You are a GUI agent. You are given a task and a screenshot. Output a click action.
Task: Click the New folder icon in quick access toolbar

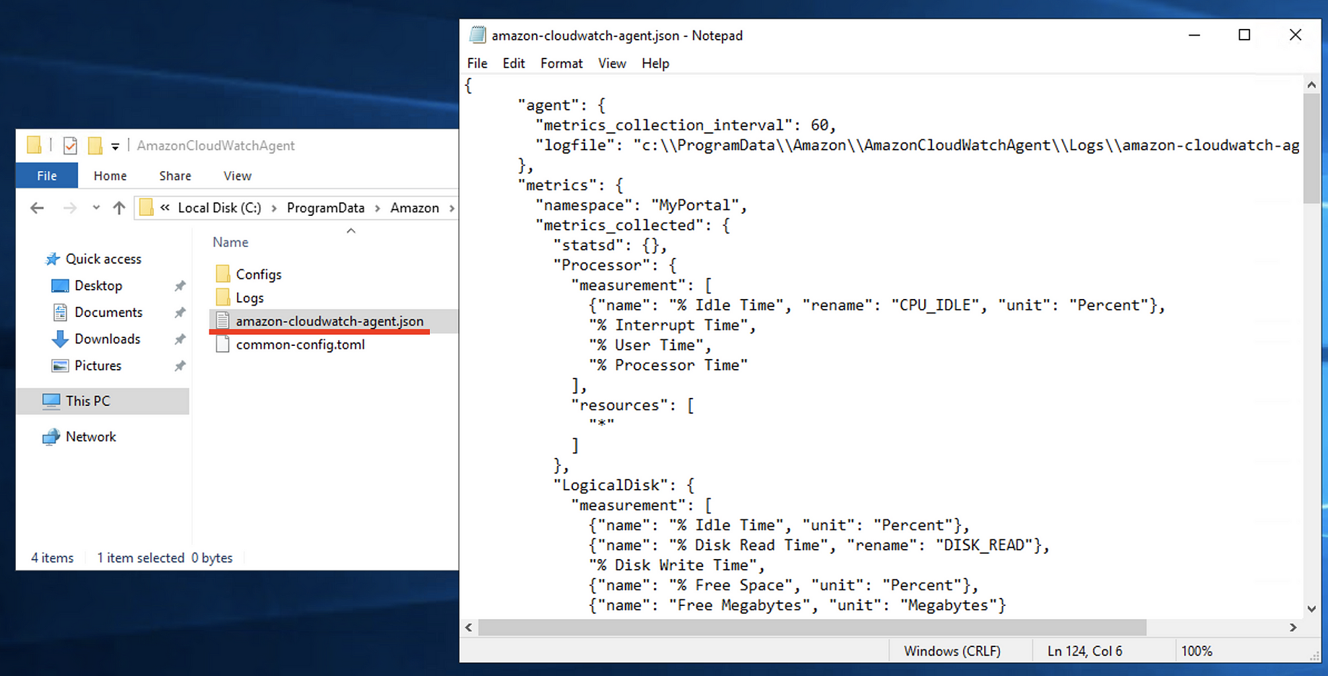pos(95,146)
